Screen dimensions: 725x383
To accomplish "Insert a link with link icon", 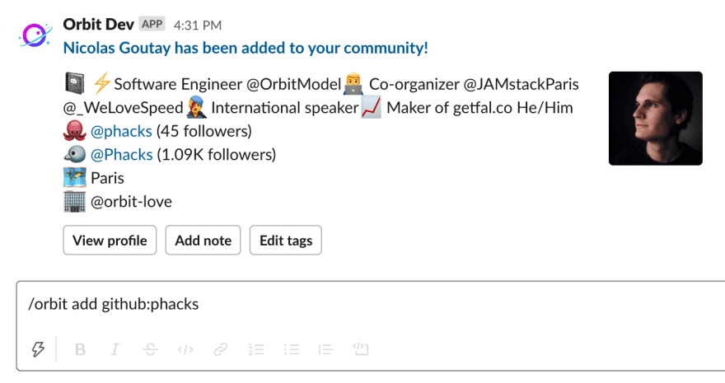I will [x=221, y=349].
